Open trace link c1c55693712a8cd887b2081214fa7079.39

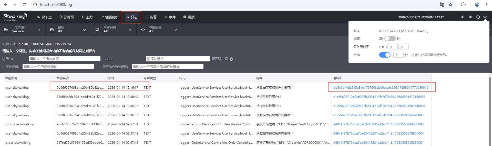[379, 97]
